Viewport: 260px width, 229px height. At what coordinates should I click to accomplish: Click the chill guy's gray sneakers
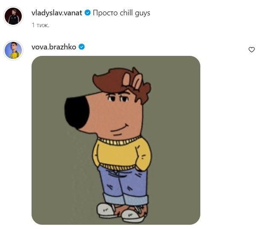pyautogui.click(x=122, y=213)
